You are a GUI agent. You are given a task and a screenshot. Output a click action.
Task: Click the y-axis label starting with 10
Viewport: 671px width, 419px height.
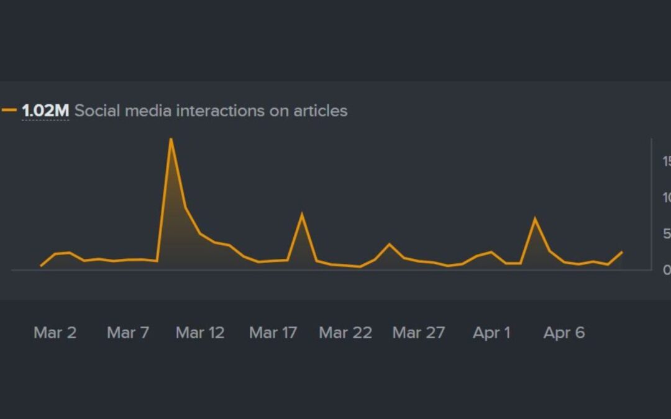(666, 197)
